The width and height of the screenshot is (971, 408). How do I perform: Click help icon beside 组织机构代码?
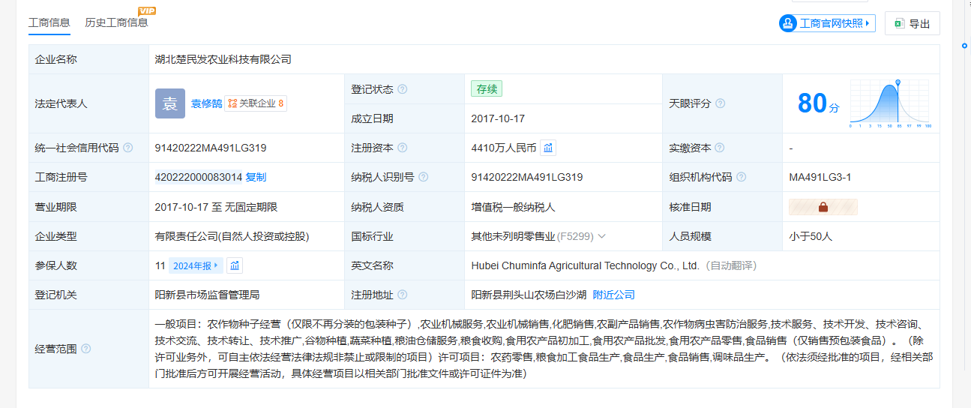[742, 177]
